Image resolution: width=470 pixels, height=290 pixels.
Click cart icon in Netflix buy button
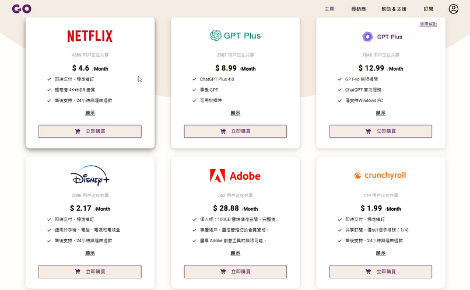click(78, 131)
